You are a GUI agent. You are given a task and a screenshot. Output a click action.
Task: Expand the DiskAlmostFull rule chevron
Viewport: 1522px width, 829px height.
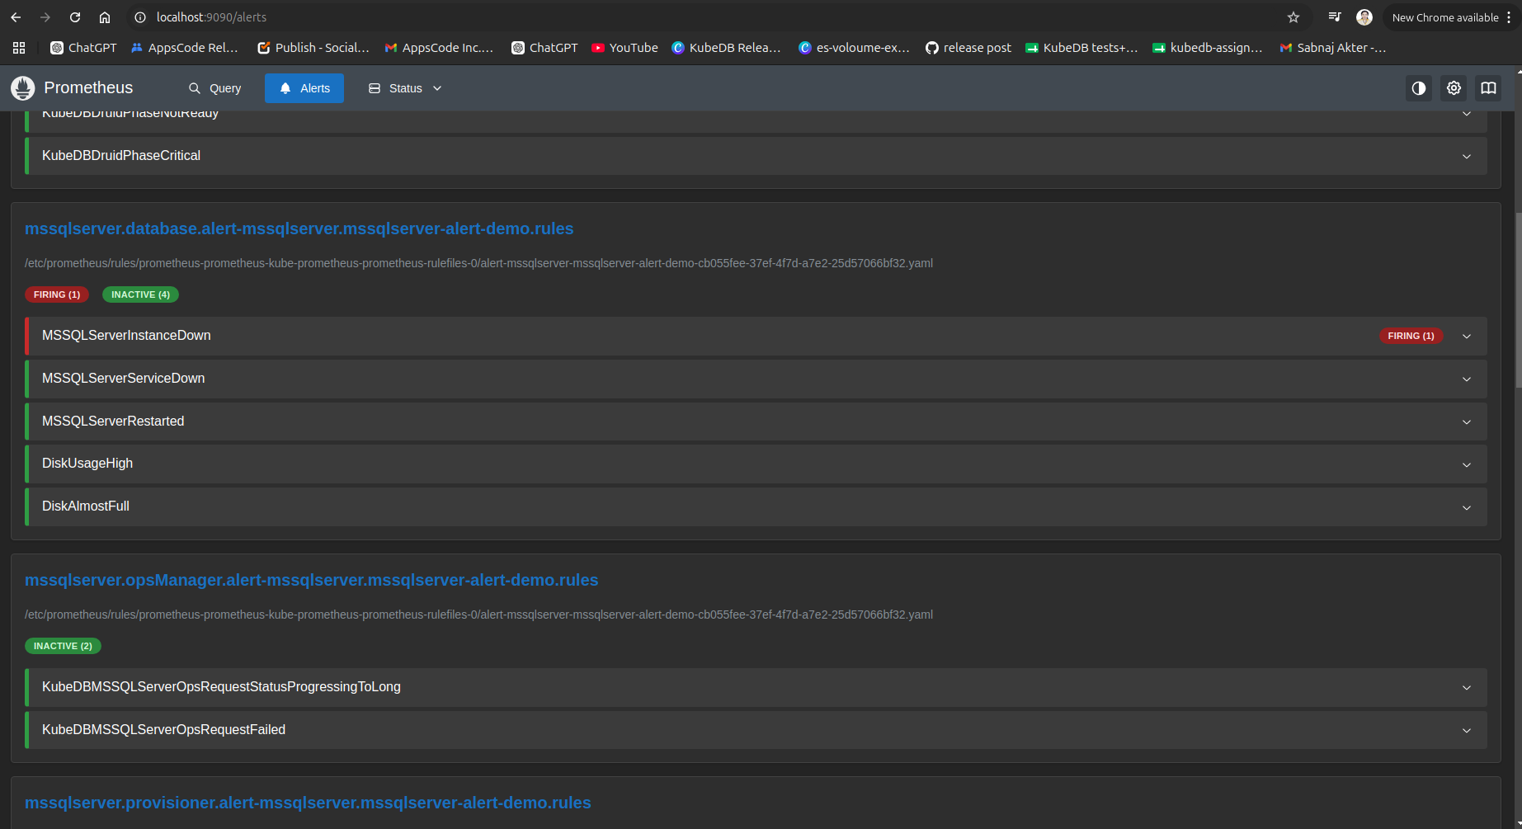click(1467, 508)
